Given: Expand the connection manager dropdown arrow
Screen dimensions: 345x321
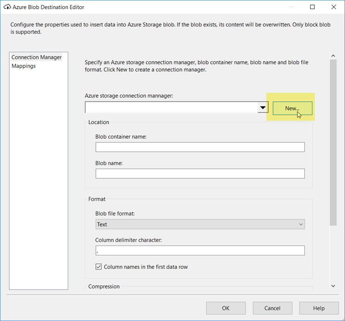Looking at the screenshot, I should tap(263, 107).
